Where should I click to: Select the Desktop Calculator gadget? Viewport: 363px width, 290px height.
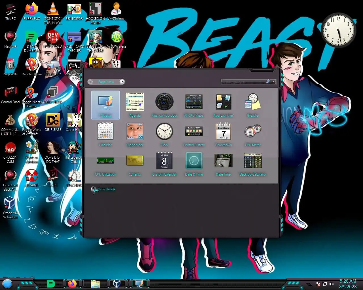[253, 164]
